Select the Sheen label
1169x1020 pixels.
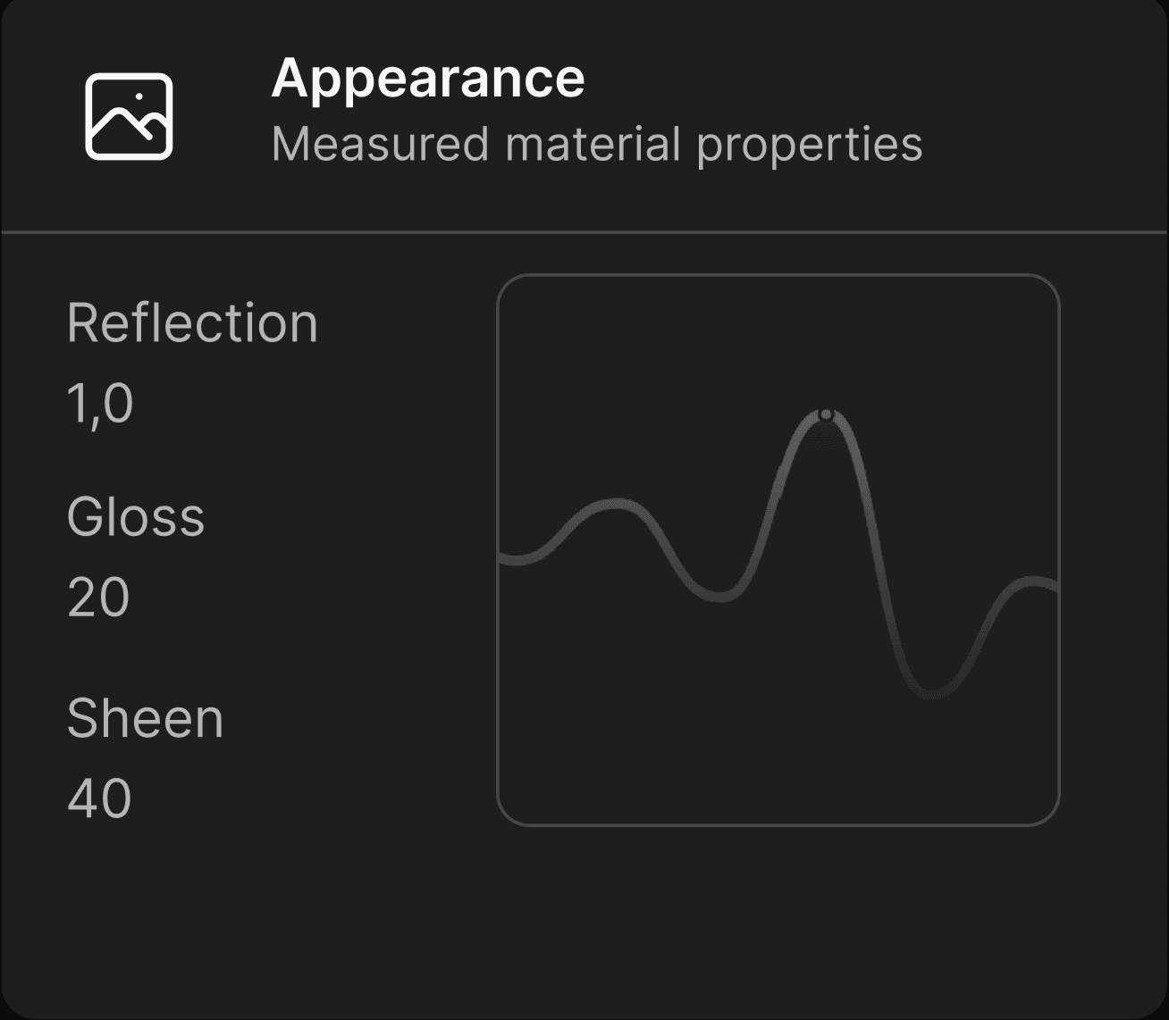pos(145,719)
